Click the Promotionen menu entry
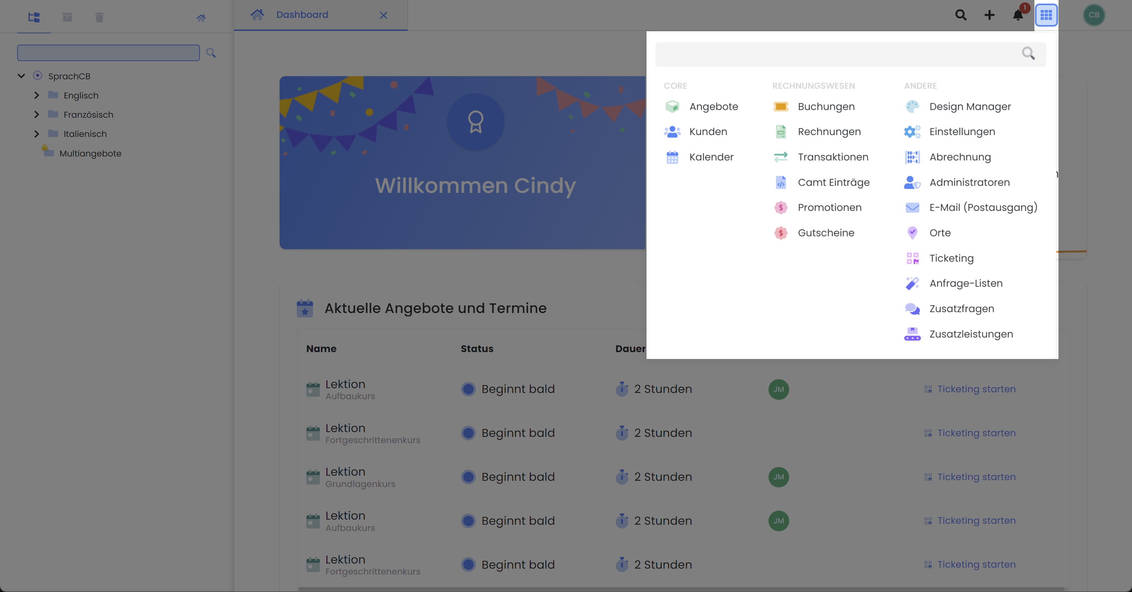This screenshot has width=1132, height=592. coord(830,207)
